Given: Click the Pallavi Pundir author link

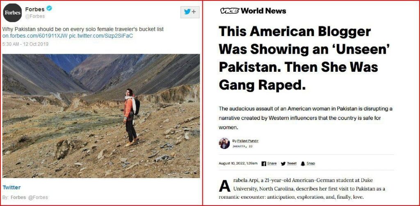Looking at the screenshot, I should pyautogui.click(x=248, y=141).
